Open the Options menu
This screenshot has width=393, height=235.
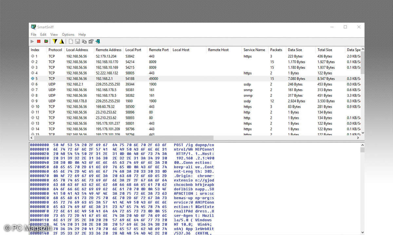point(68,34)
